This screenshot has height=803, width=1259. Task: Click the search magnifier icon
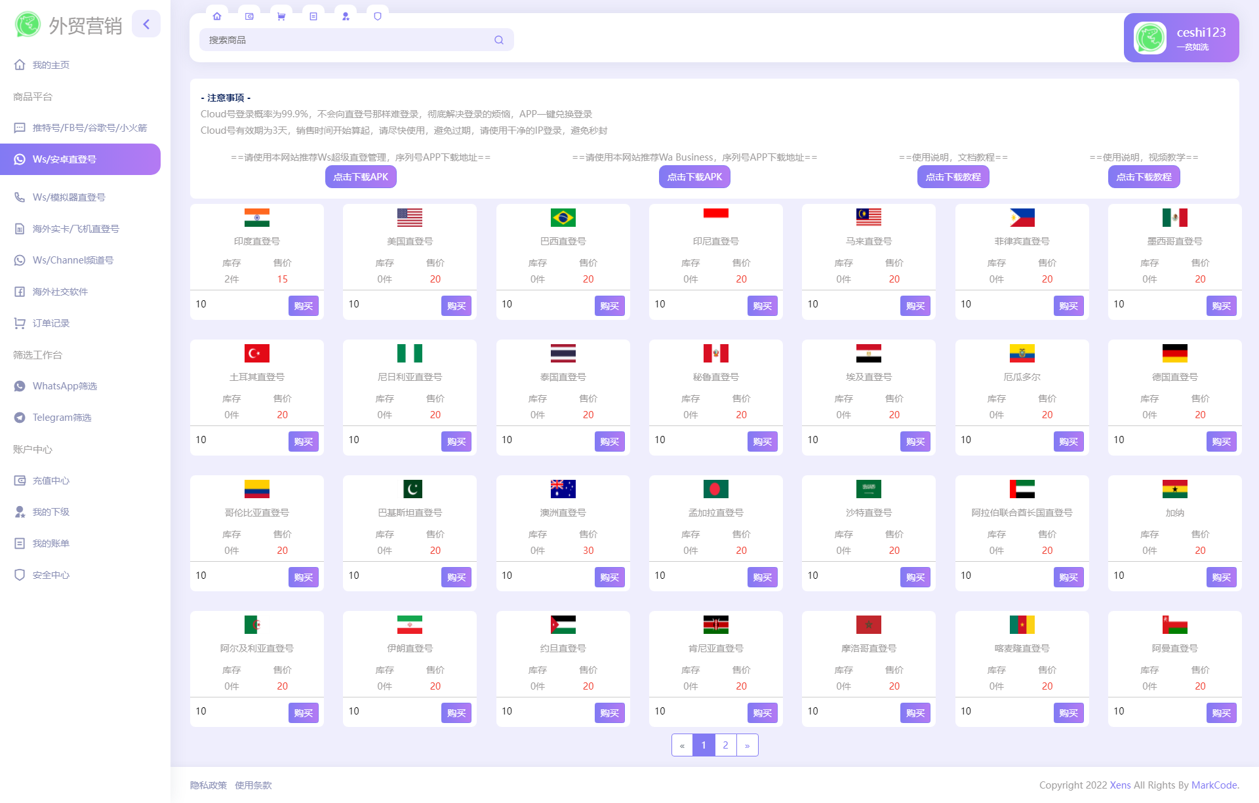pos(499,40)
